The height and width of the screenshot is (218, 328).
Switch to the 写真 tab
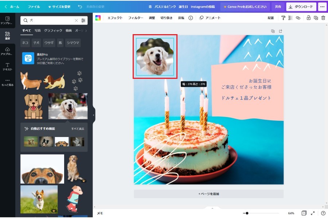[38, 31]
